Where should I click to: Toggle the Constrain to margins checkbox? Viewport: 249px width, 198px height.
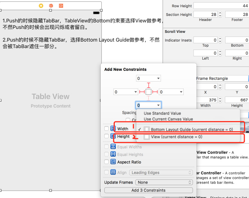128,120
